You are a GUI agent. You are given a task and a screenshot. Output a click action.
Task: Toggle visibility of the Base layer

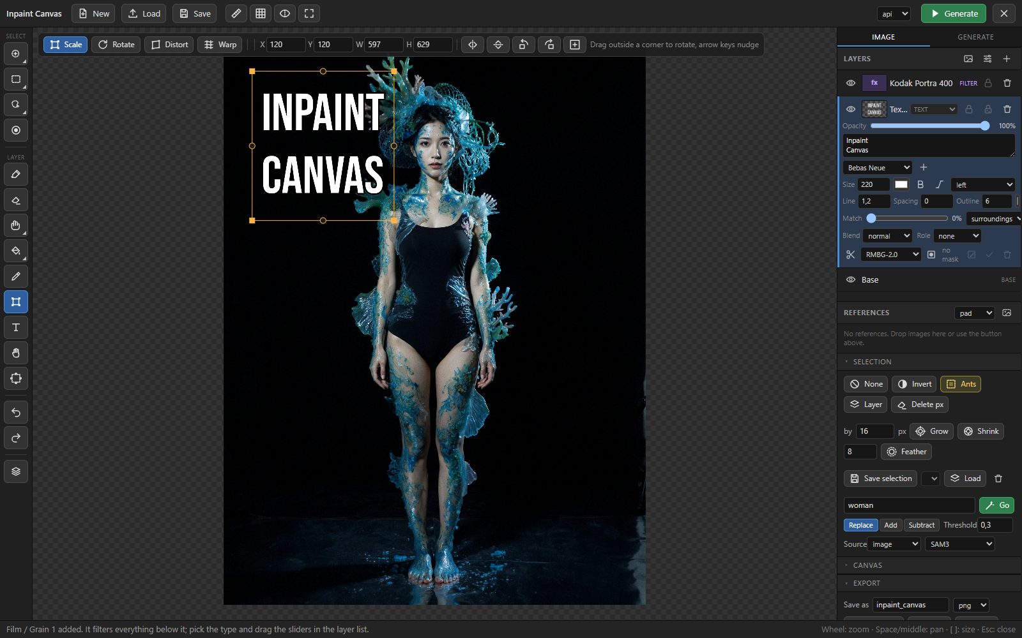point(851,279)
